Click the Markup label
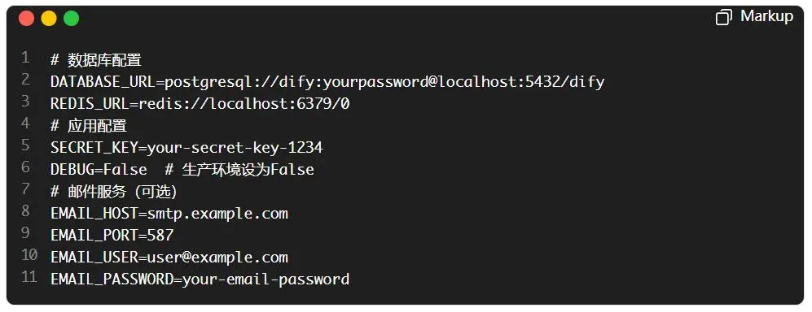The width and height of the screenshot is (812, 312). (x=766, y=16)
